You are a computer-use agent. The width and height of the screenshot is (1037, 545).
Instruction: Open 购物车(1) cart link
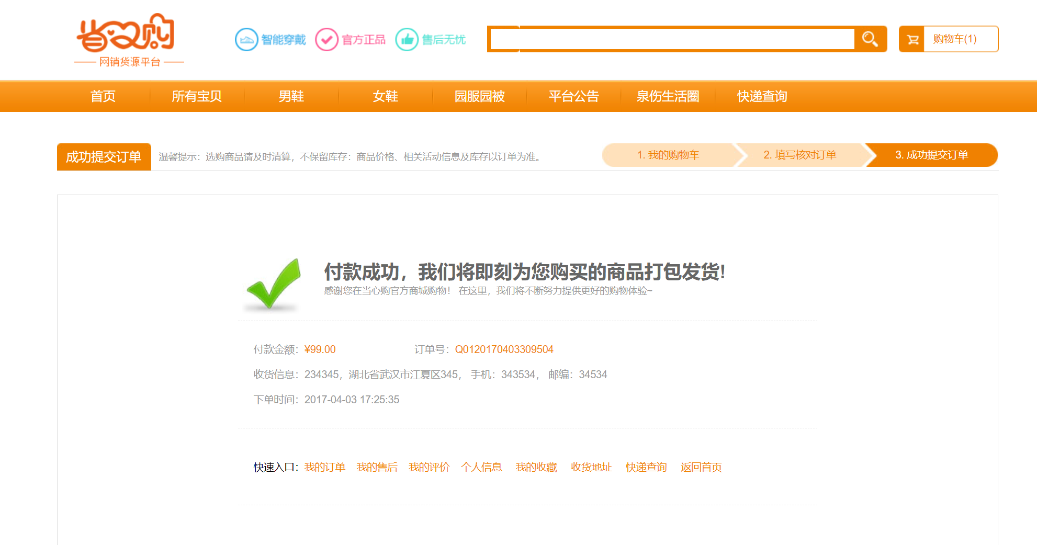pyautogui.click(x=955, y=39)
